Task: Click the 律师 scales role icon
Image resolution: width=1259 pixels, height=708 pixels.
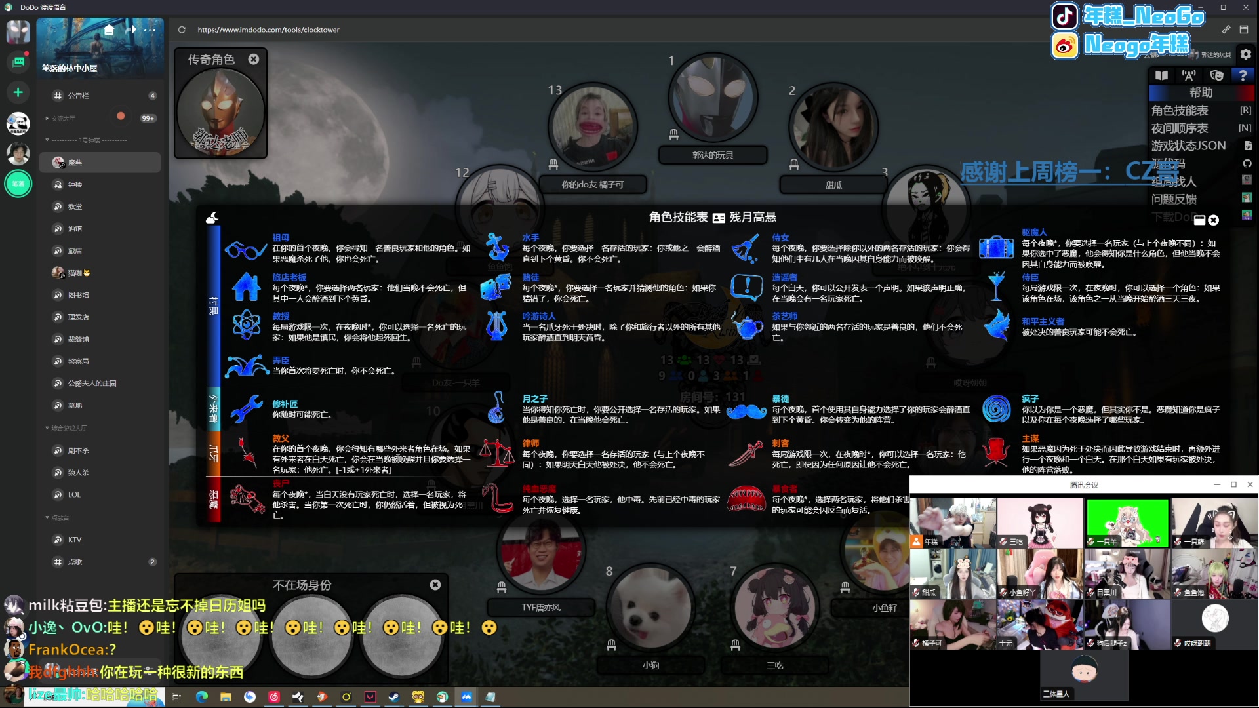Action: (497, 453)
